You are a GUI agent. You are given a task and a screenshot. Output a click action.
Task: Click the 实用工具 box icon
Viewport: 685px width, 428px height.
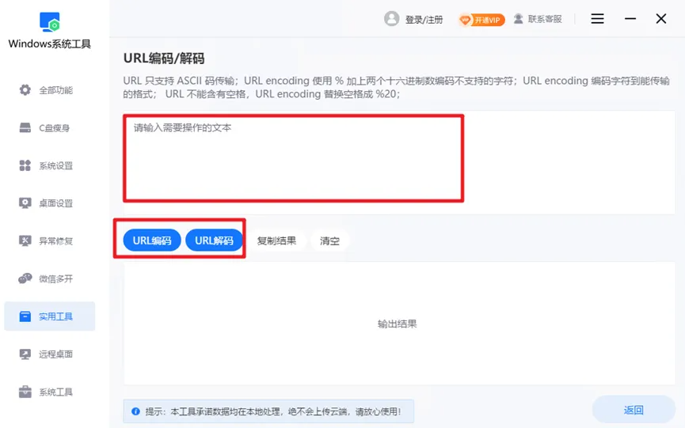(x=25, y=316)
